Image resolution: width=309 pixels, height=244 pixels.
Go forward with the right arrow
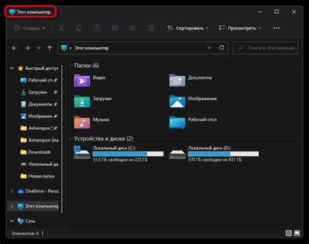click(27, 48)
